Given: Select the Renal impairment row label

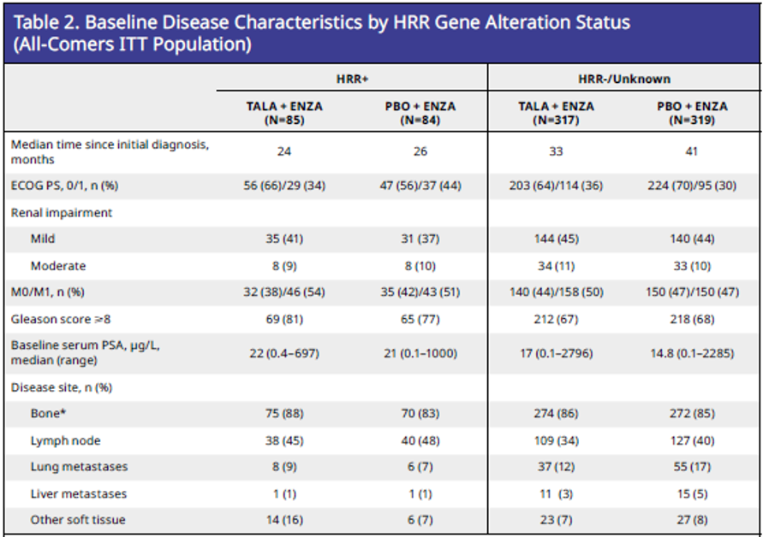Looking at the screenshot, I should tap(62, 212).
